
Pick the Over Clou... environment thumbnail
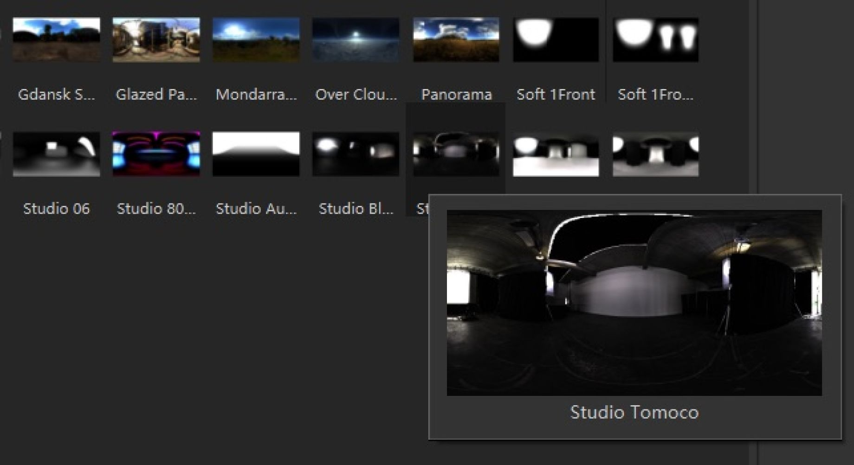click(356, 40)
